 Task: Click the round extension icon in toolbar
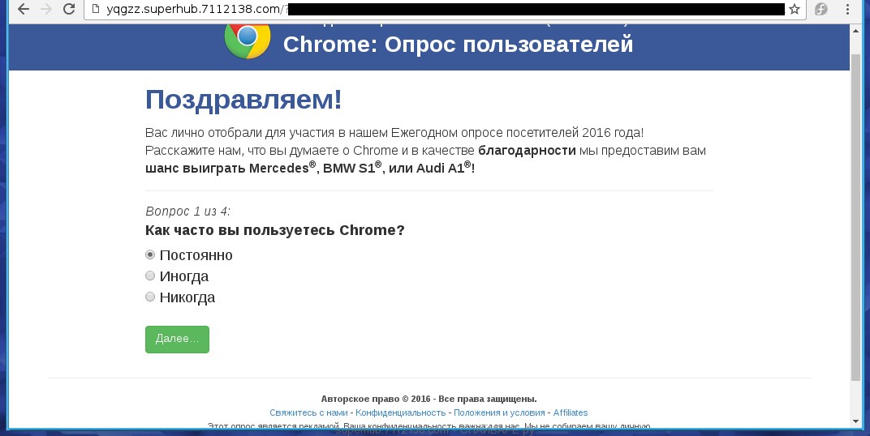pos(821,10)
